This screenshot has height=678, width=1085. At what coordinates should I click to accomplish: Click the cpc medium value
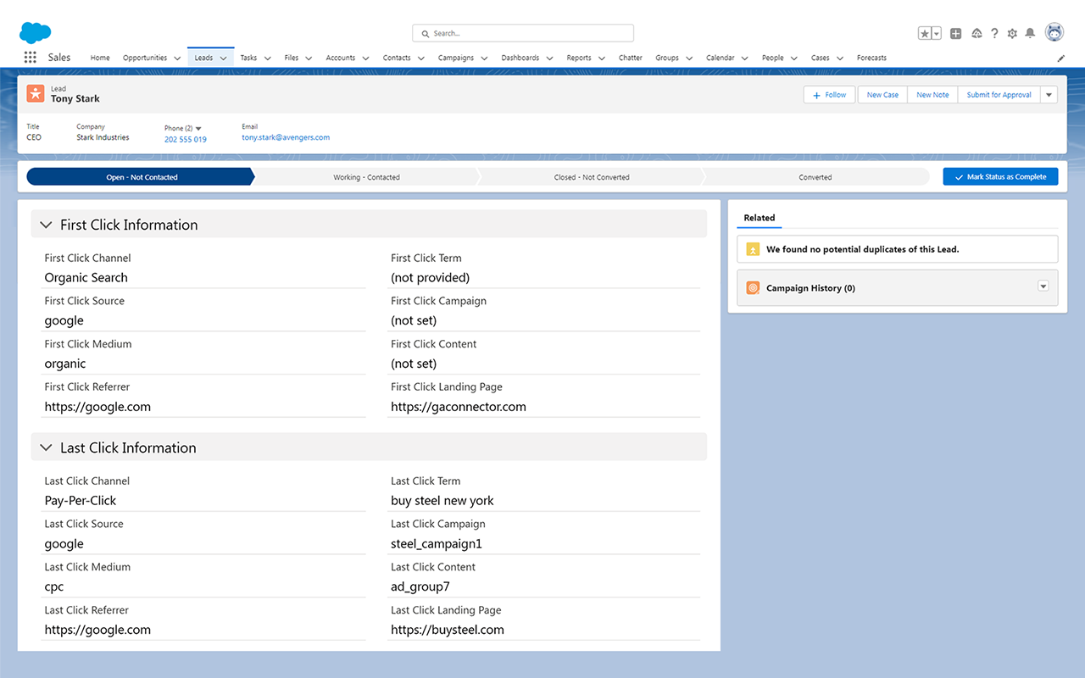[54, 587]
